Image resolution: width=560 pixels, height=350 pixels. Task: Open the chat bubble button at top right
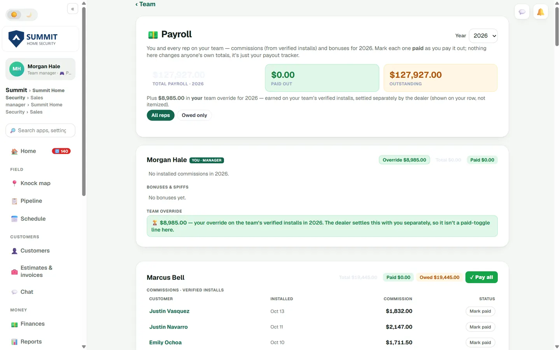pyautogui.click(x=522, y=12)
